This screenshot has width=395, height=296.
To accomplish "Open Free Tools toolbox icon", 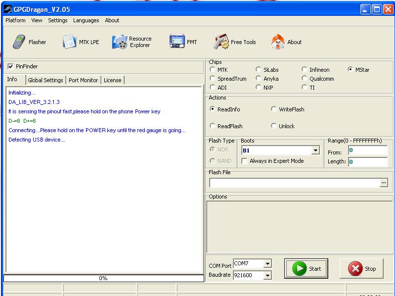I will click(x=221, y=42).
